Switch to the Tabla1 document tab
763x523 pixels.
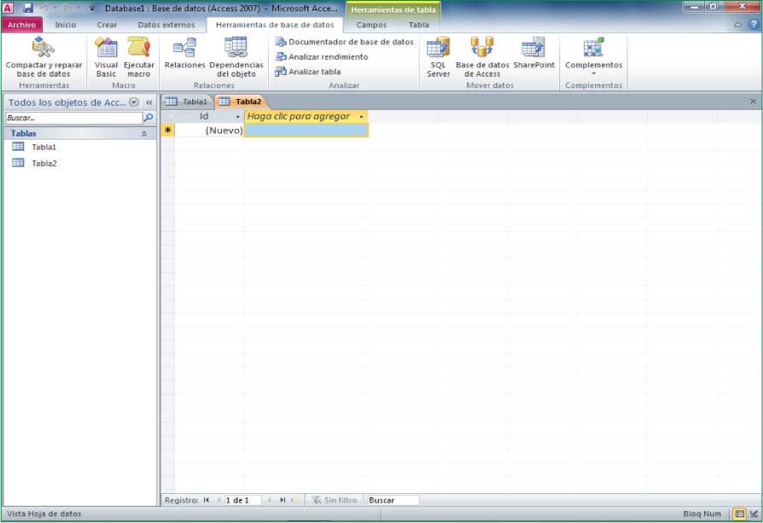[x=188, y=102]
